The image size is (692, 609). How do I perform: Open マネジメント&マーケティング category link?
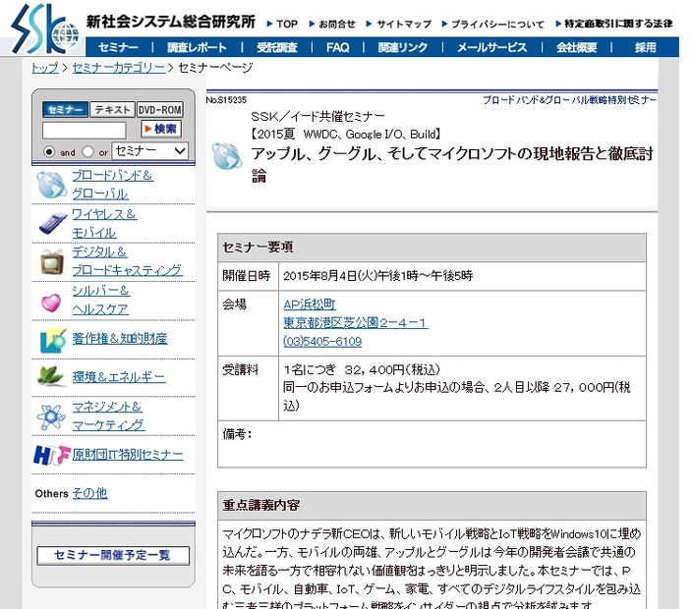[x=108, y=415]
